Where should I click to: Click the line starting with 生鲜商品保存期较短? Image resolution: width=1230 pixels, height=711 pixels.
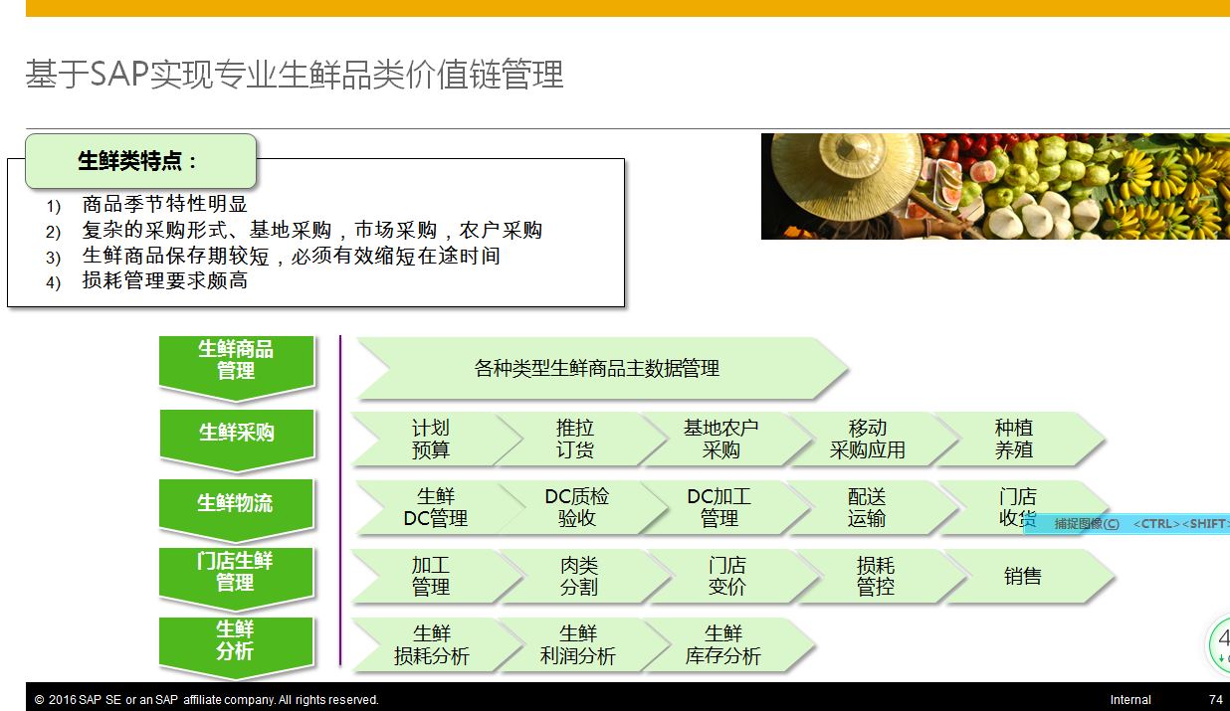coord(291,256)
